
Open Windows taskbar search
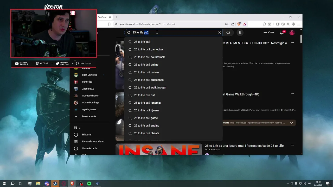point(12,183)
